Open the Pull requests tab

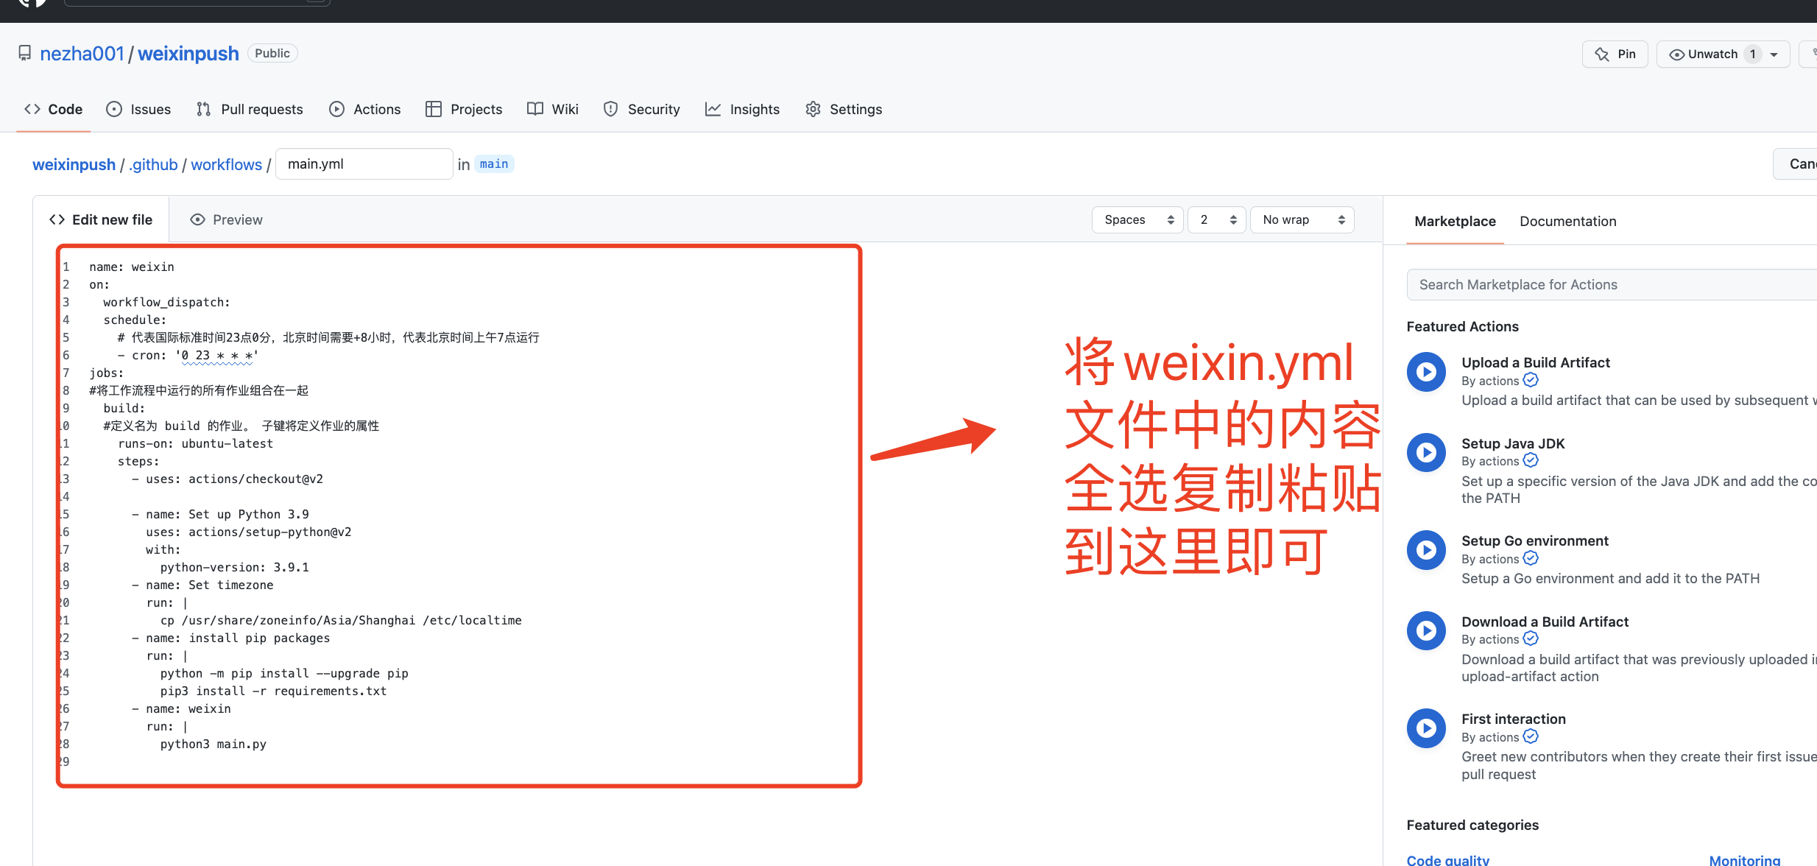250,109
